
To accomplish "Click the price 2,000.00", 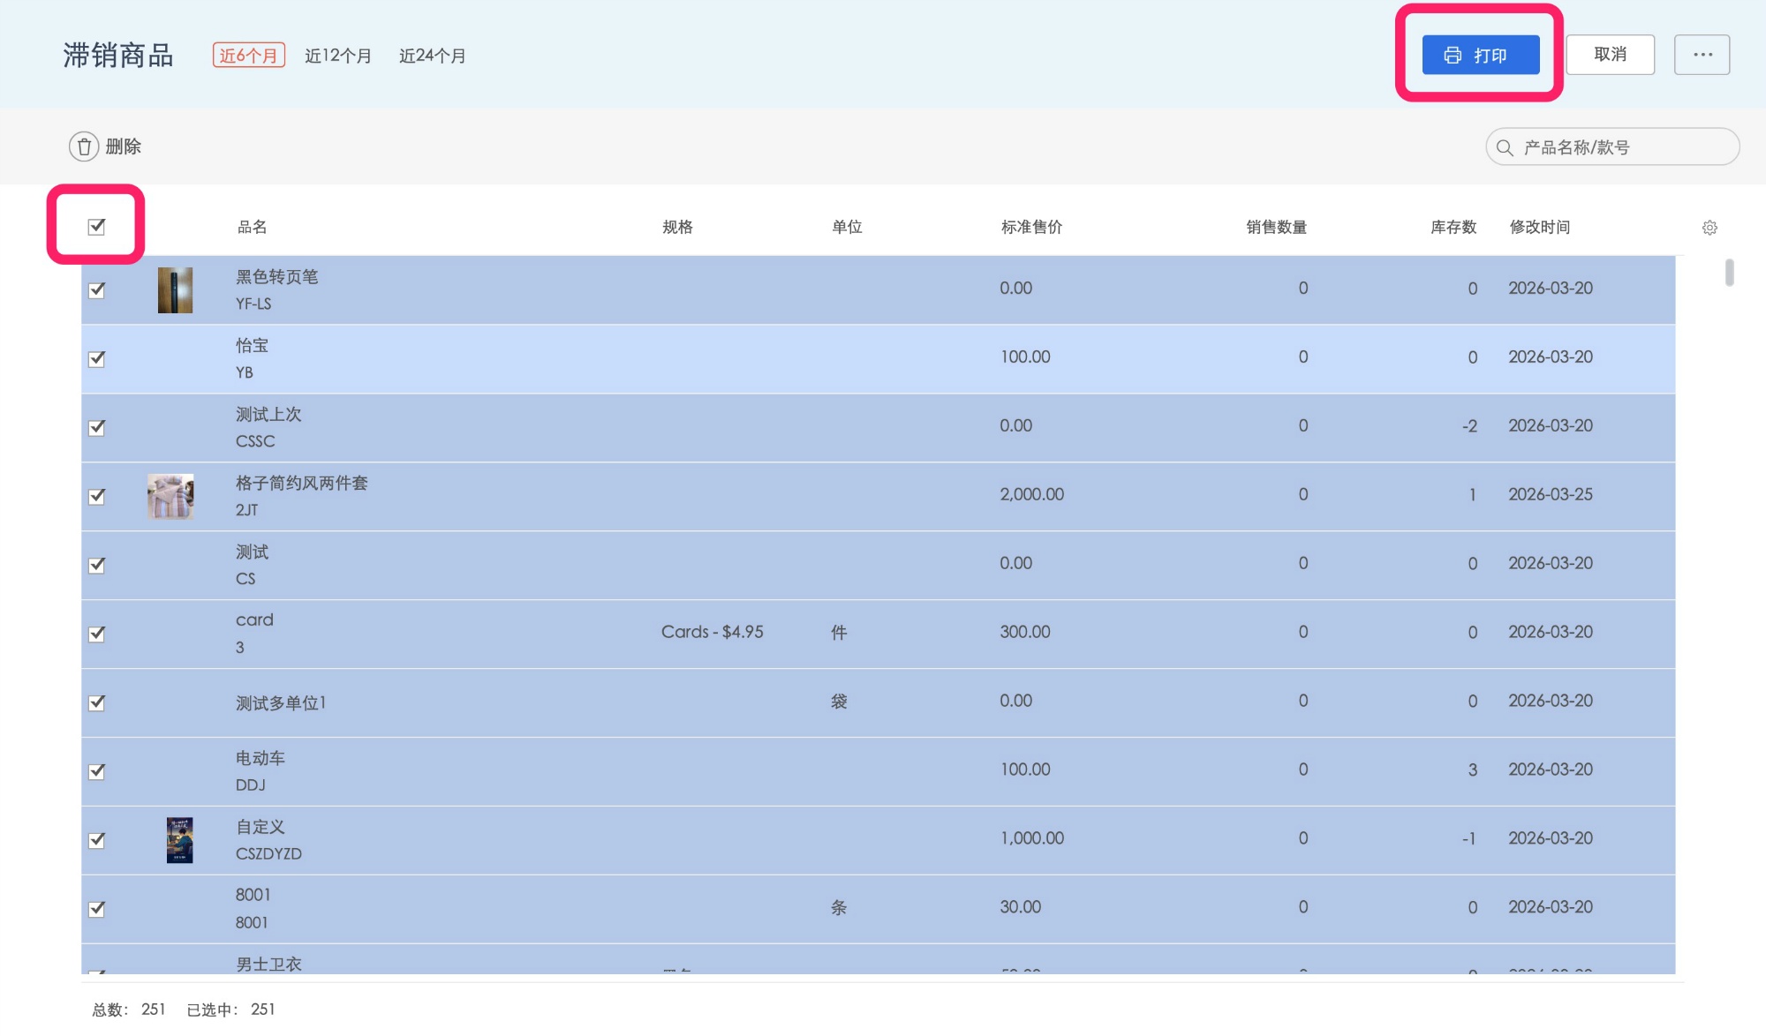I will (1032, 495).
